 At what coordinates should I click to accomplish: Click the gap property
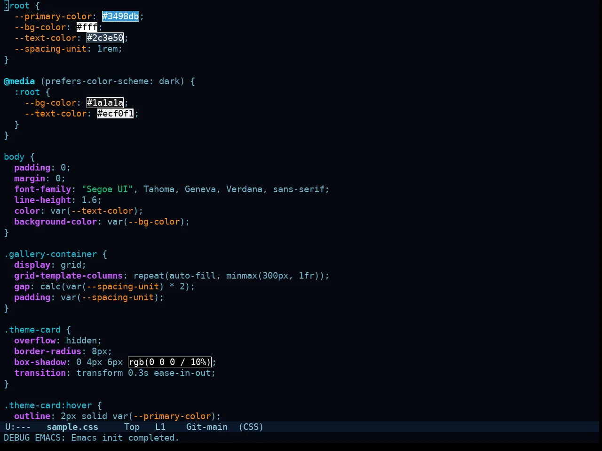[22, 287]
